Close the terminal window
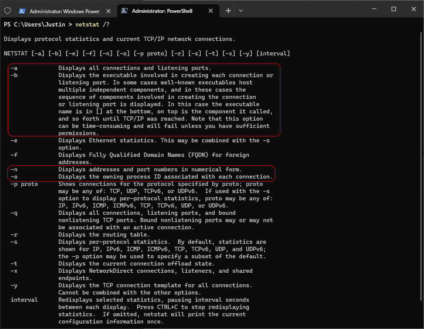 pos(413,9)
